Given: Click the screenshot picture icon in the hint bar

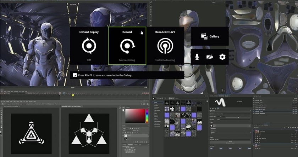Looking at the screenshot, I should pos(75,75).
